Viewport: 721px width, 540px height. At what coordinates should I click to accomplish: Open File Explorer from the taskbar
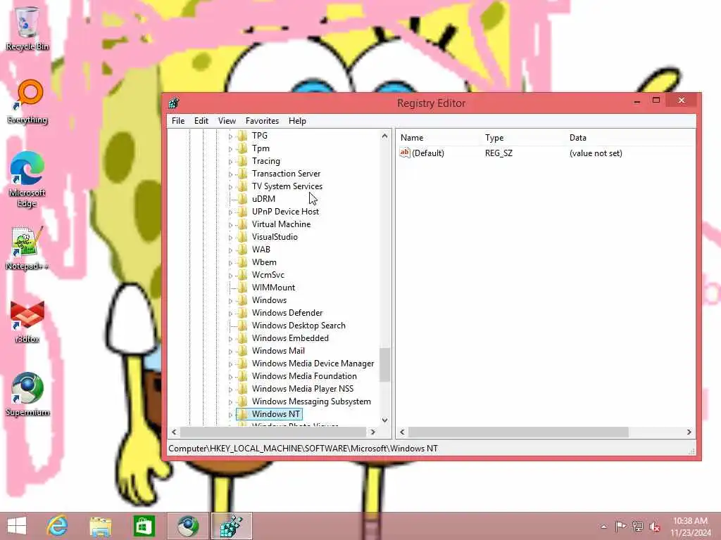point(101,526)
